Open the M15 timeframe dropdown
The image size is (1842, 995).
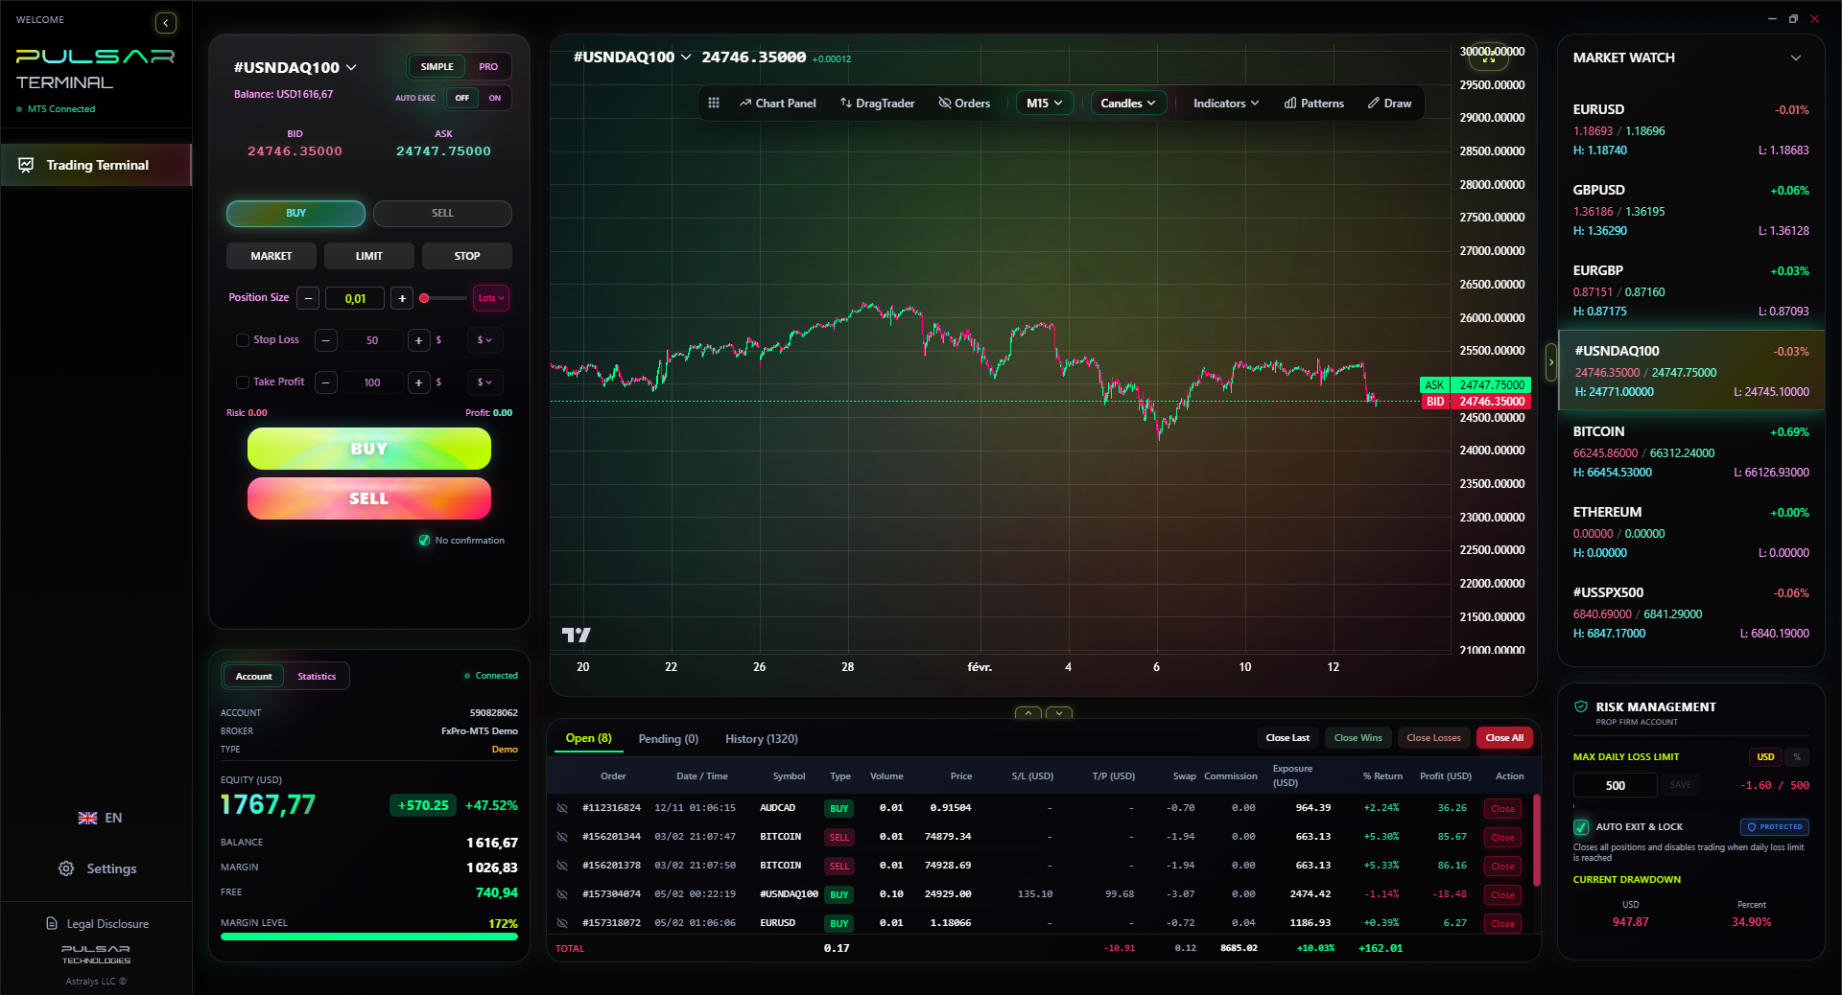[1044, 103]
